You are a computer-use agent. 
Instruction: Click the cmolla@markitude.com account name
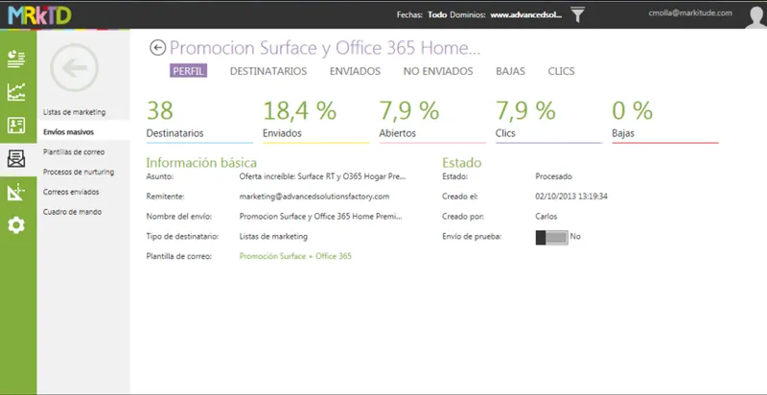tap(690, 13)
